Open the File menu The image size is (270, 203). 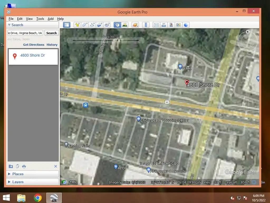pyautogui.click(x=11, y=19)
